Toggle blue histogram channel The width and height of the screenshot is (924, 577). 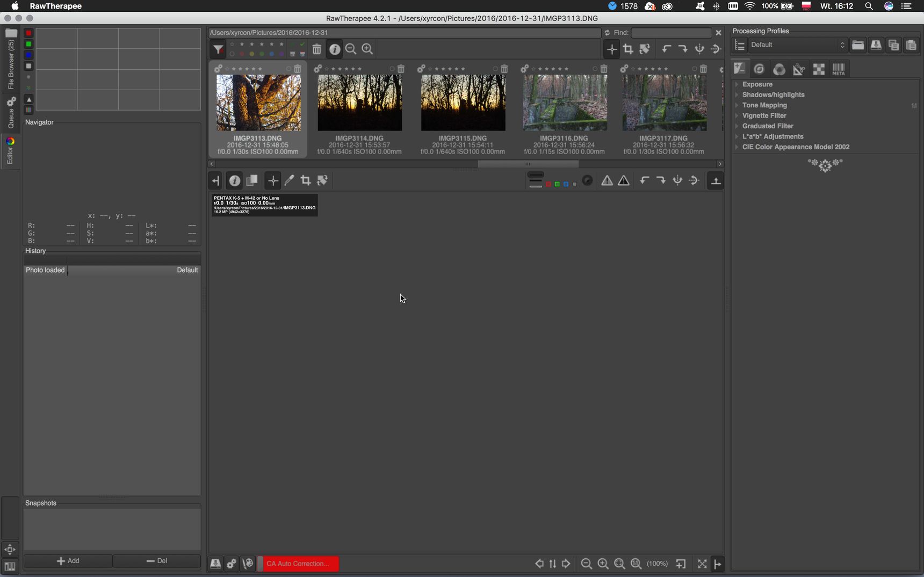click(29, 55)
